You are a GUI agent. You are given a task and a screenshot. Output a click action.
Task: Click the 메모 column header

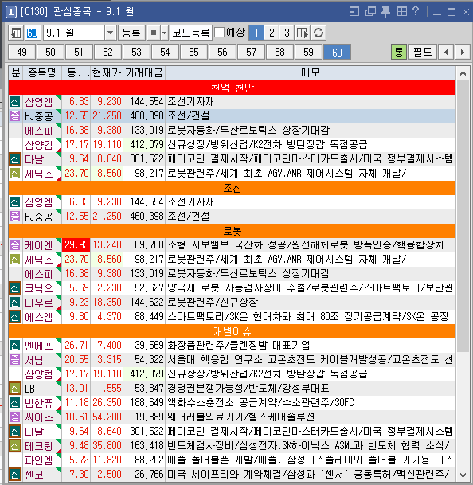311,73
